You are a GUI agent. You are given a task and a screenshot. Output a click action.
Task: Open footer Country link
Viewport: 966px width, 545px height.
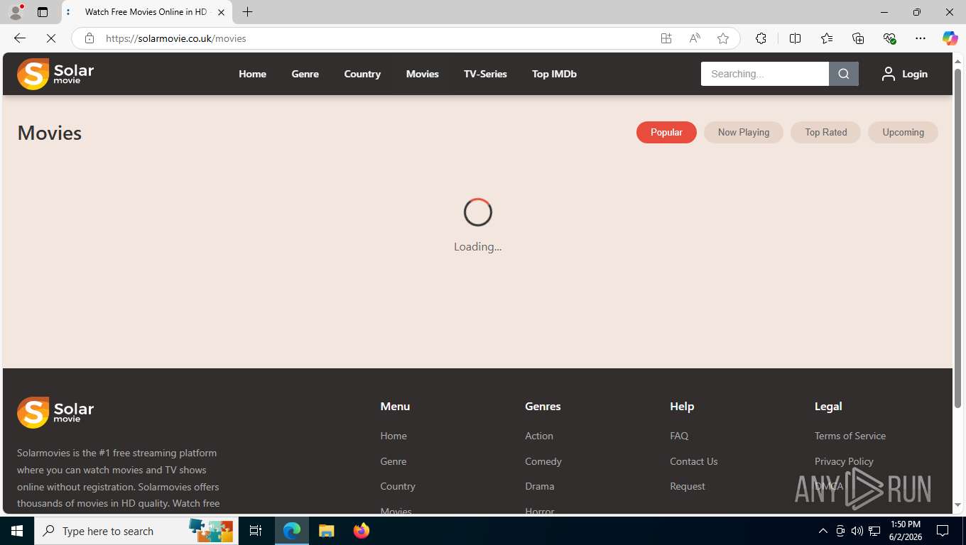[x=398, y=486]
